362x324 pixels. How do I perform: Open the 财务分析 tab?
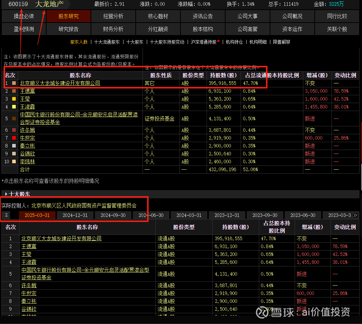pos(114,29)
